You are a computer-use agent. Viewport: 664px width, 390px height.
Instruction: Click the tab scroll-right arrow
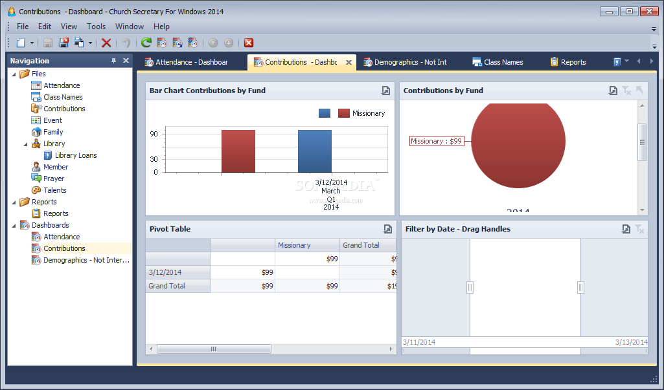651,61
